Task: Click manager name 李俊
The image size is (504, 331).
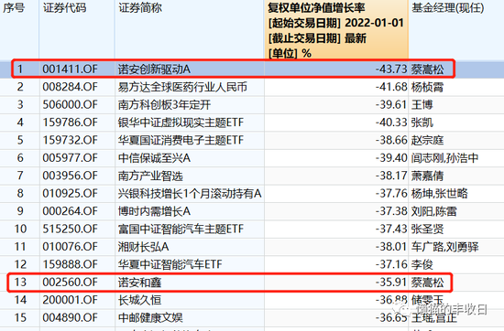Action: pos(422,264)
